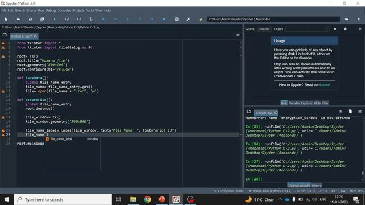Screen dimensions: 365x205
Task: Open the Edit menu
Action: (x=10, y=10)
